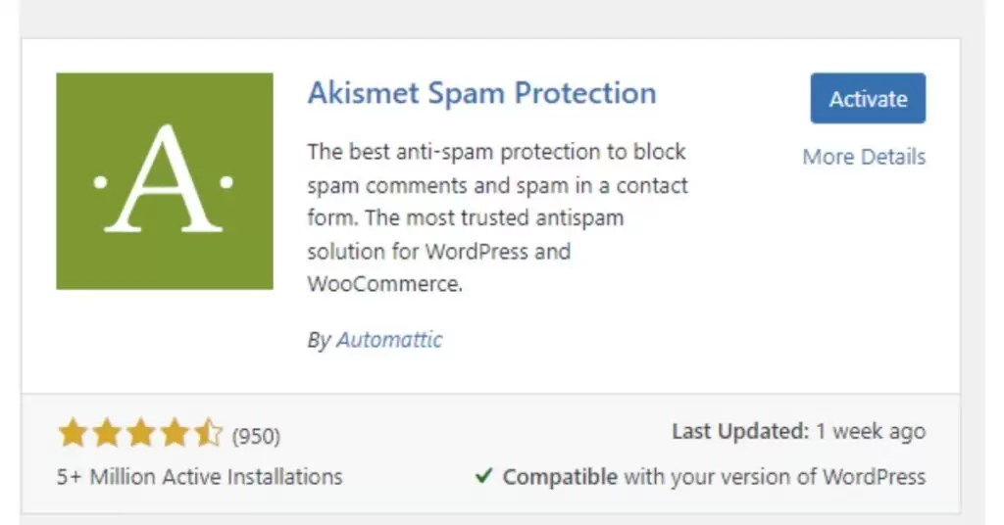
Task: Click the white letter A in the logo
Action: point(164,178)
